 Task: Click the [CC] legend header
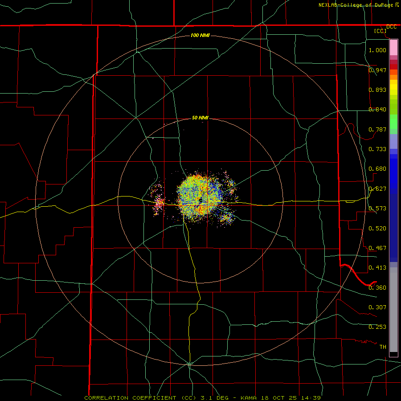(x=381, y=31)
